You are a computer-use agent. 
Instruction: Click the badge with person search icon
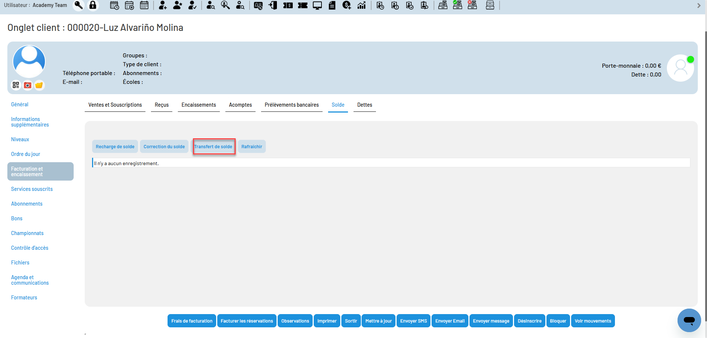click(425, 5)
